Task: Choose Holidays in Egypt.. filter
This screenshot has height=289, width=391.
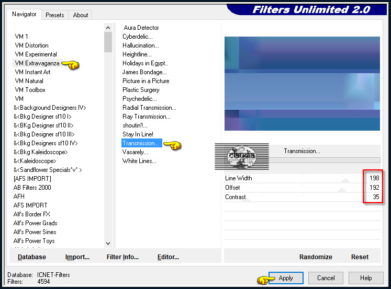Action: pos(145,63)
